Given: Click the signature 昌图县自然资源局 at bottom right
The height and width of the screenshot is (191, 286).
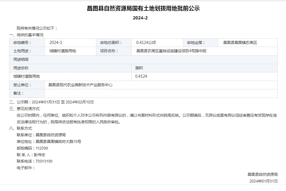Looking at the screenshot, I should pyautogui.click(x=262, y=174).
